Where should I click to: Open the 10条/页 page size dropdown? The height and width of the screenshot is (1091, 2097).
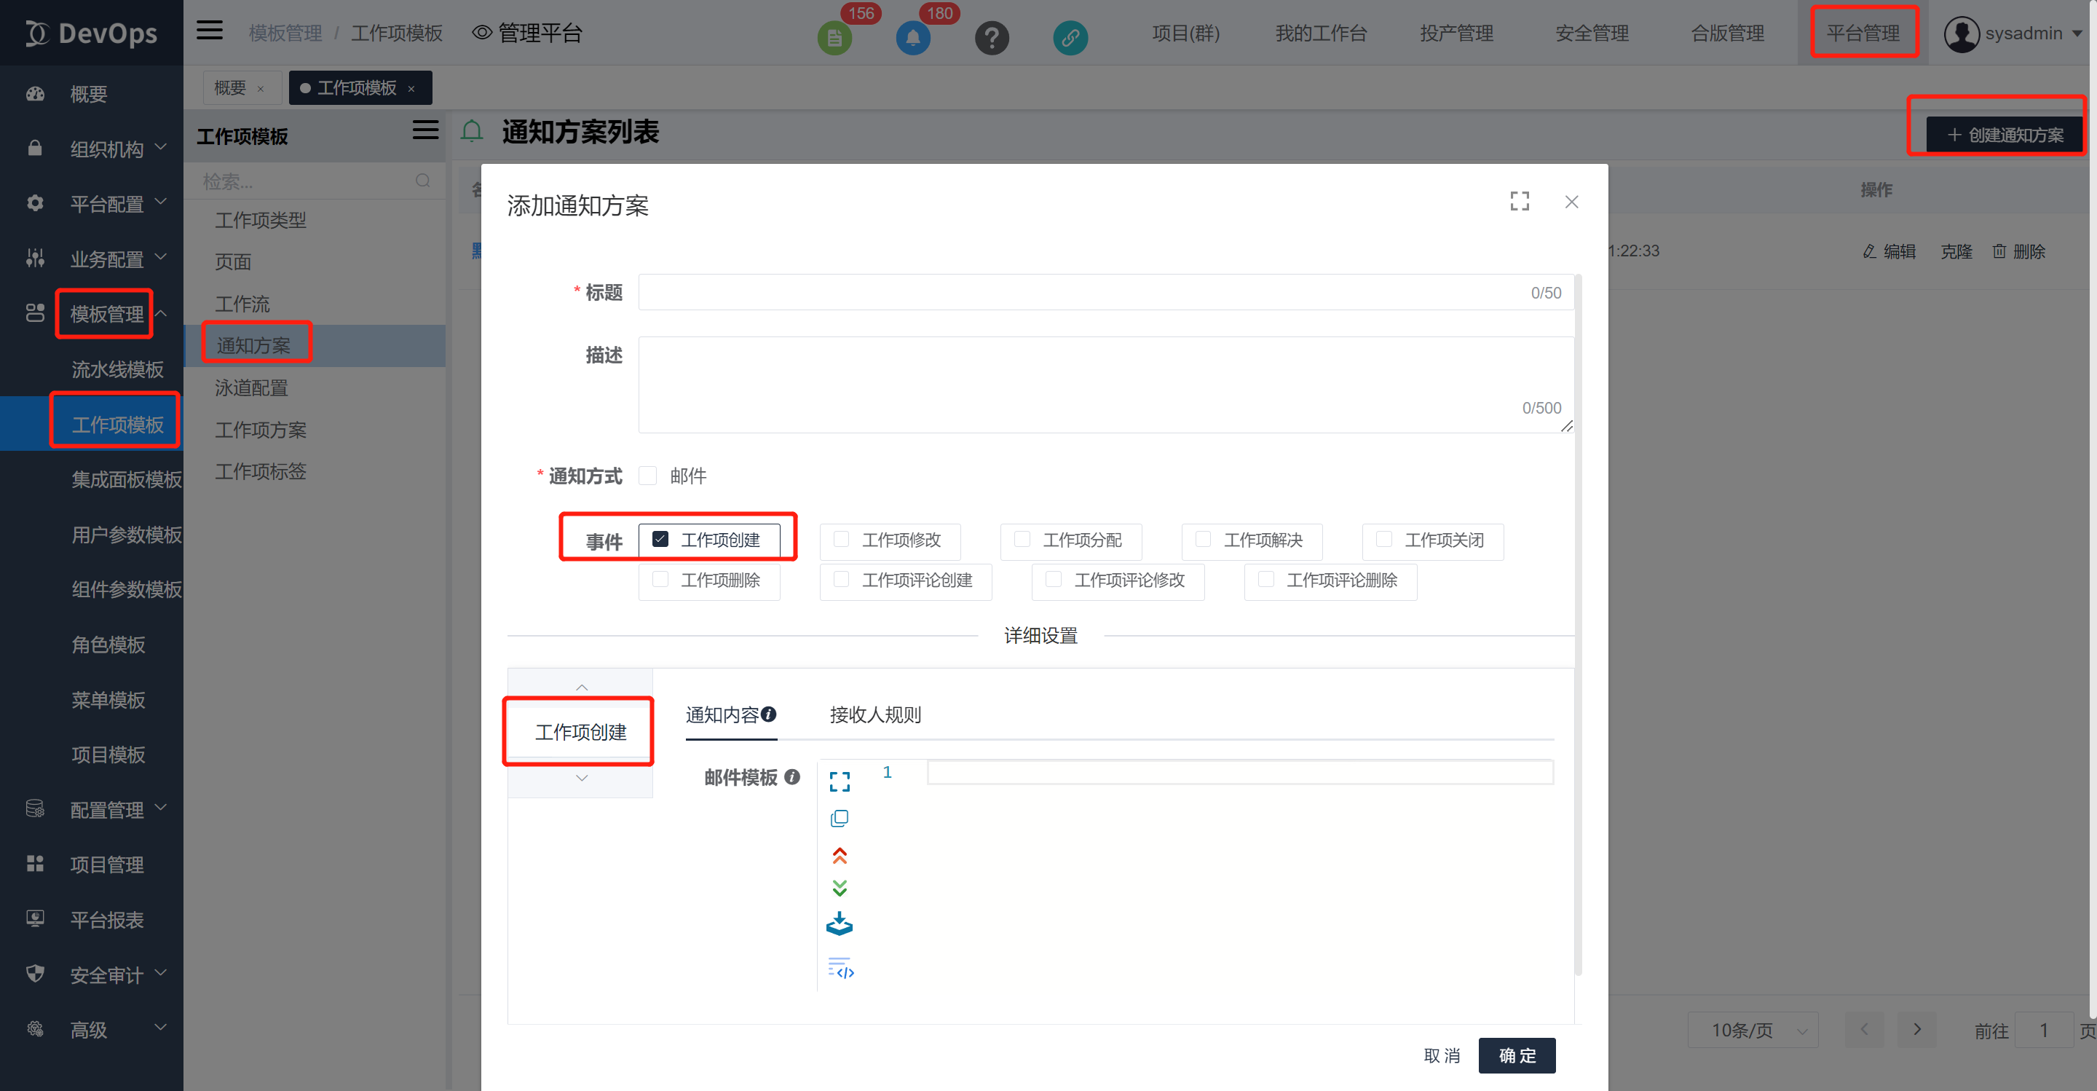(x=1753, y=1030)
